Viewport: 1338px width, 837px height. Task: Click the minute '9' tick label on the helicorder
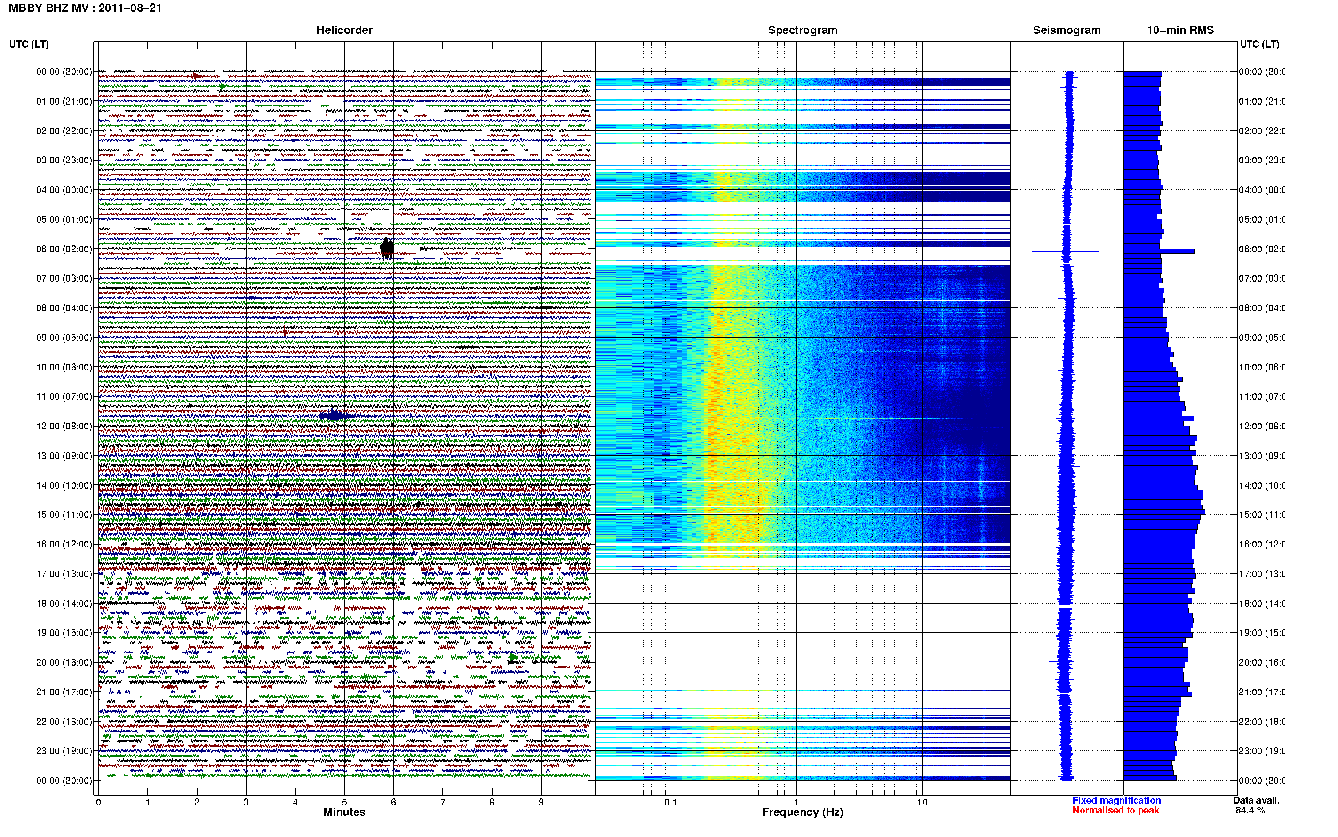[x=541, y=802]
